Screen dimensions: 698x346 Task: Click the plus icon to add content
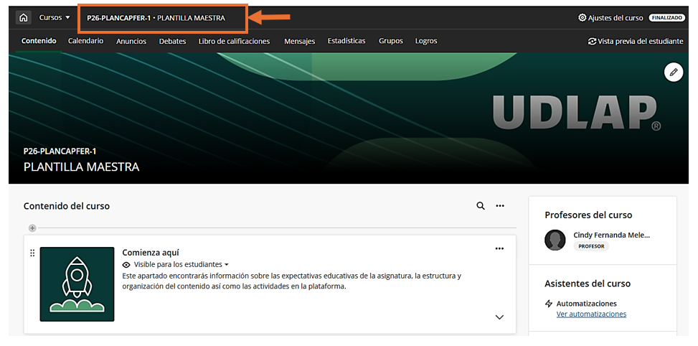coord(32,228)
